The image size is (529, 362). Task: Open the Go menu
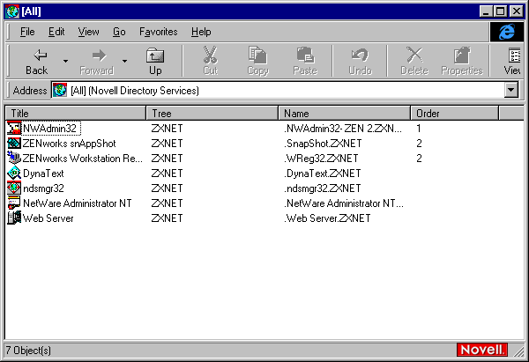(119, 32)
